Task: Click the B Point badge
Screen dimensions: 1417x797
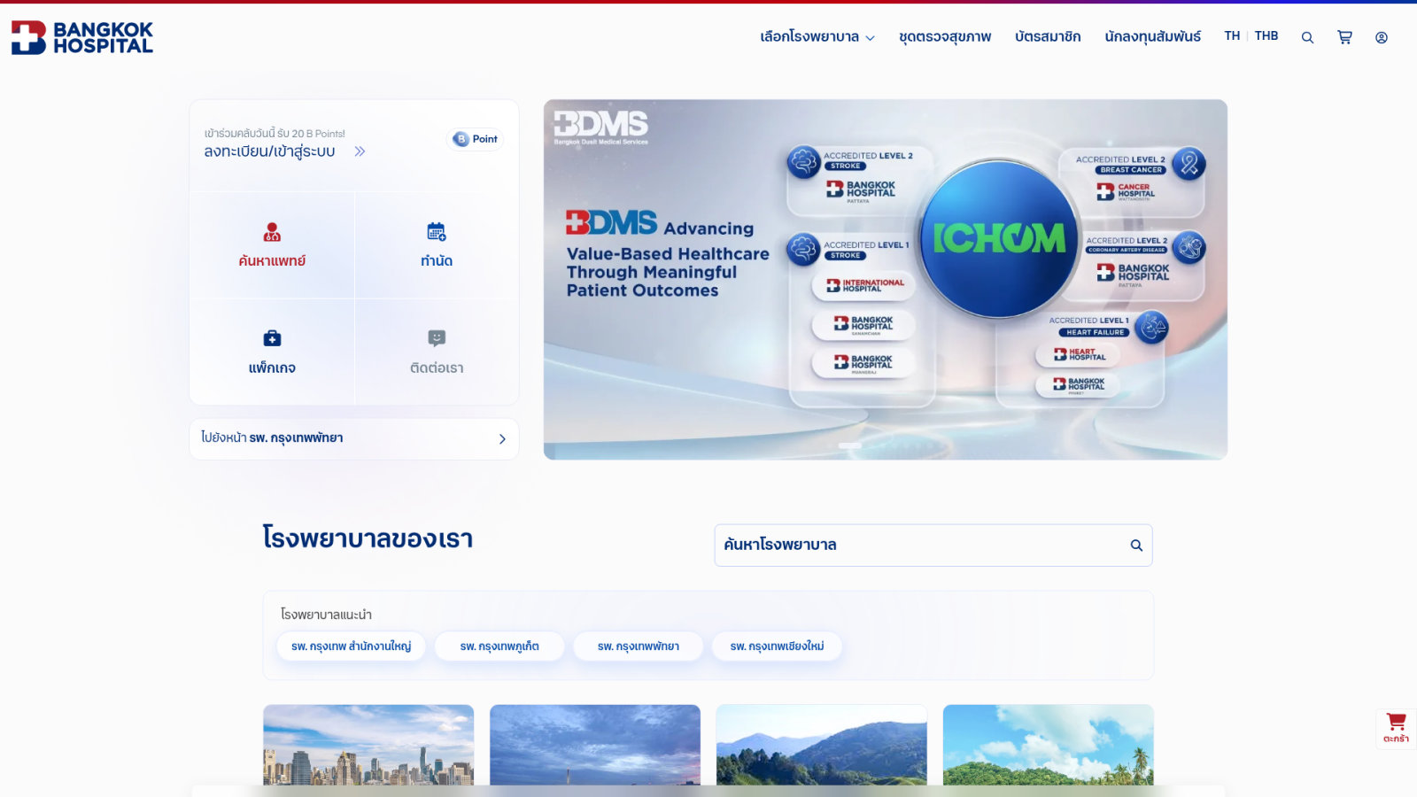Action: click(x=476, y=139)
